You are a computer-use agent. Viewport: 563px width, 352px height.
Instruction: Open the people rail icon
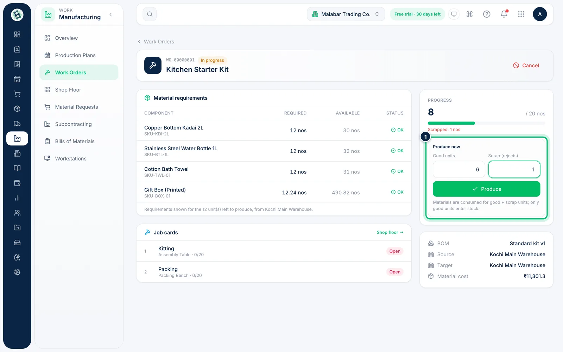click(17, 213)
